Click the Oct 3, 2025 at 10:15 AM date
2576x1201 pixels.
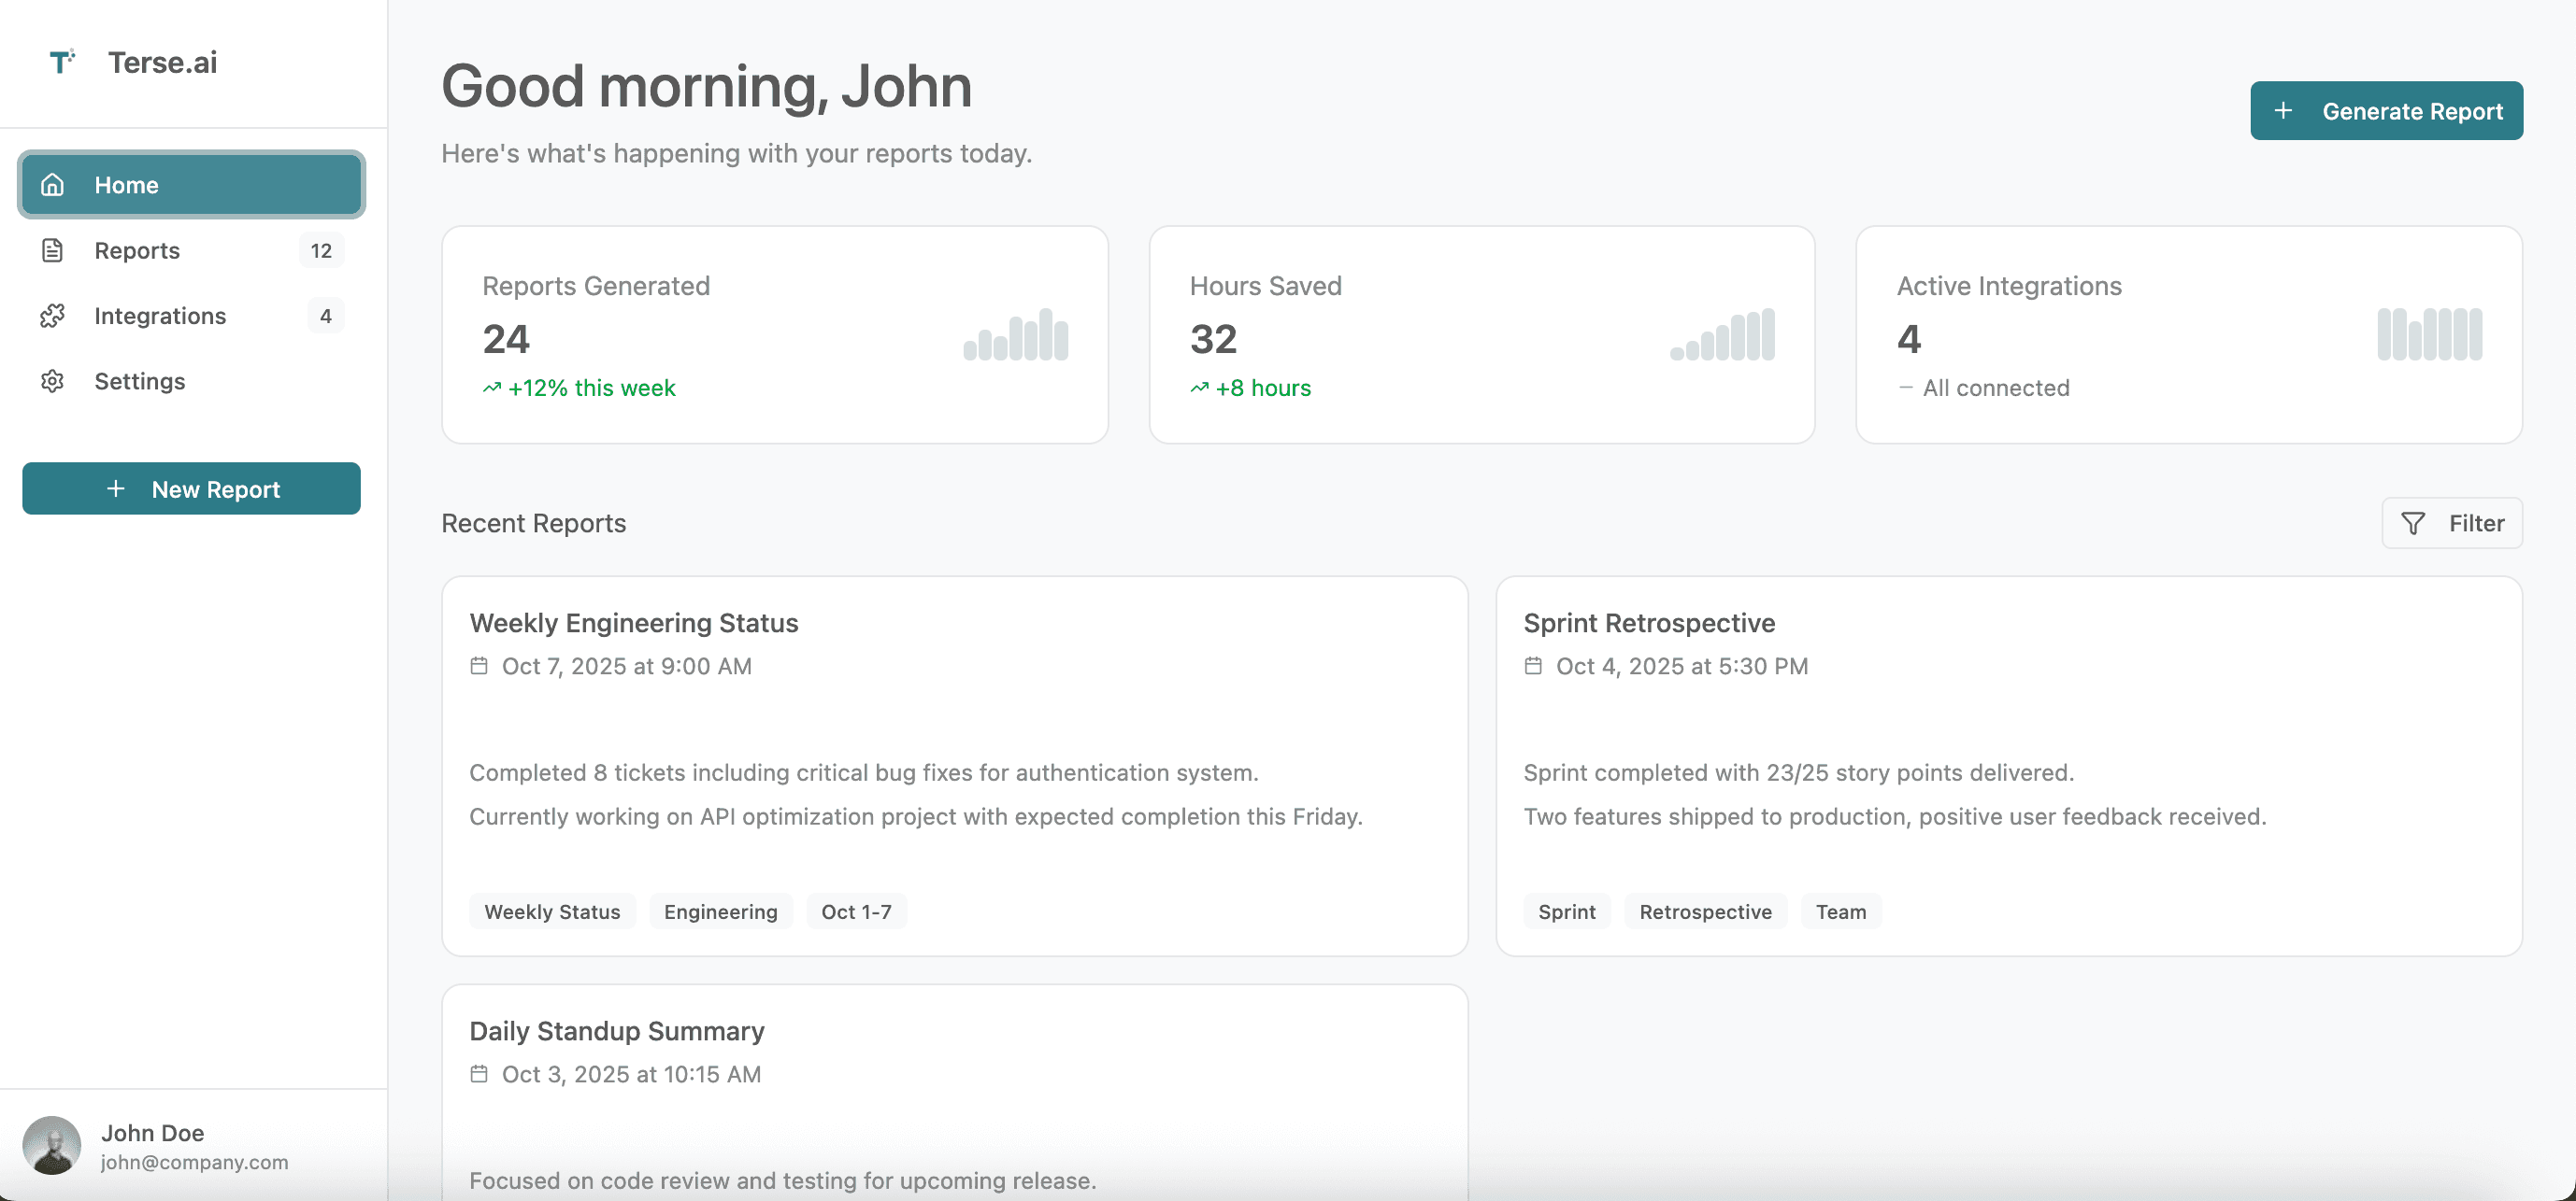click(x=631, y=1074)
